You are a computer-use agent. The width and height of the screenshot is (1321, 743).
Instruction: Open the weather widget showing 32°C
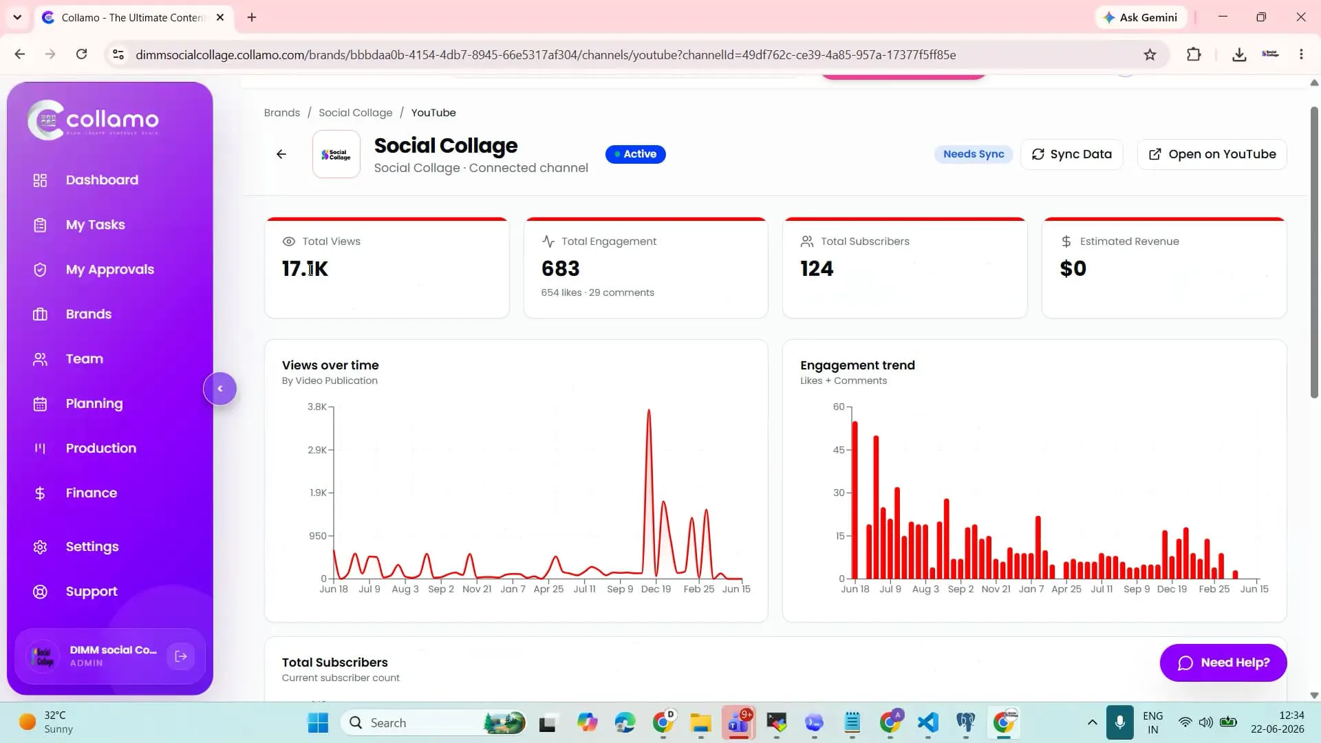[x=47, y=722]
